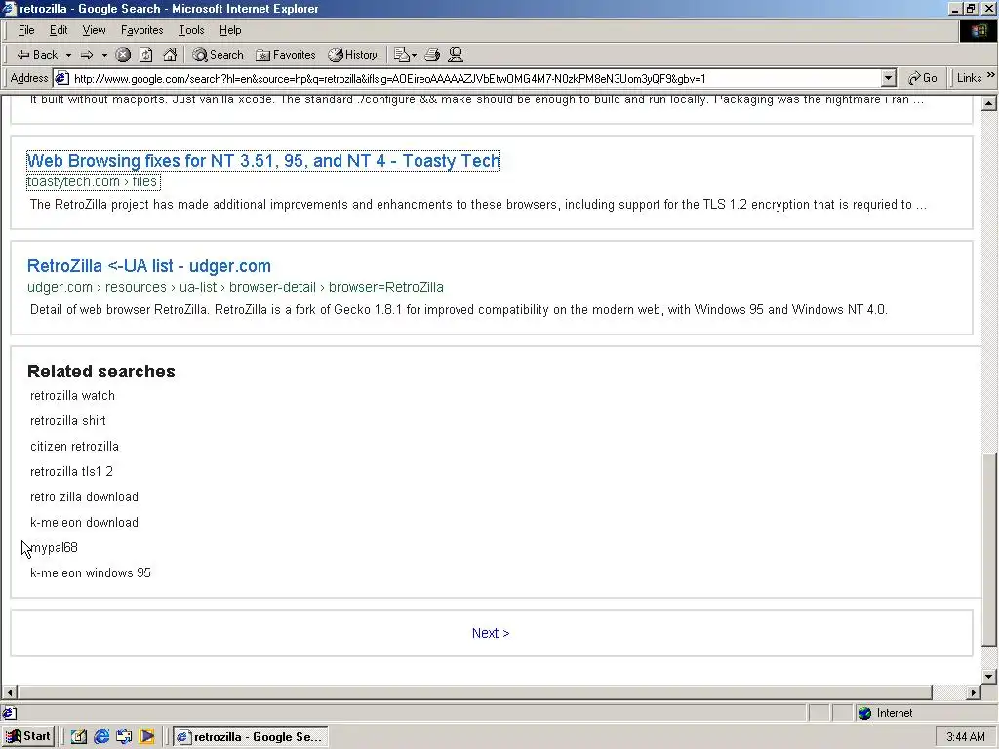The width and height of the screenshot is (999, 749).
Task: Click vertical scrollbar up arrow
Action: point(989,103)
